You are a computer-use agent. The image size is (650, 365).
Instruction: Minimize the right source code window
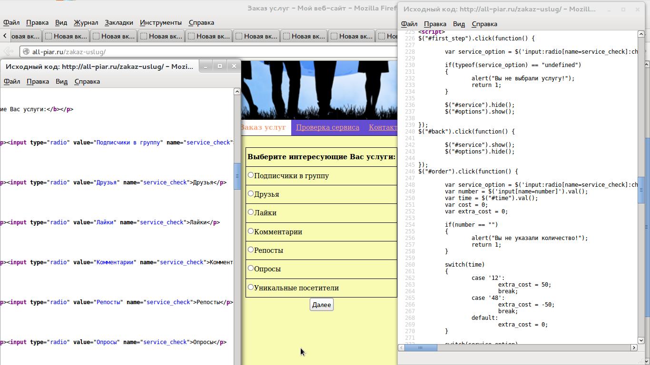click(x=609, y=9)
